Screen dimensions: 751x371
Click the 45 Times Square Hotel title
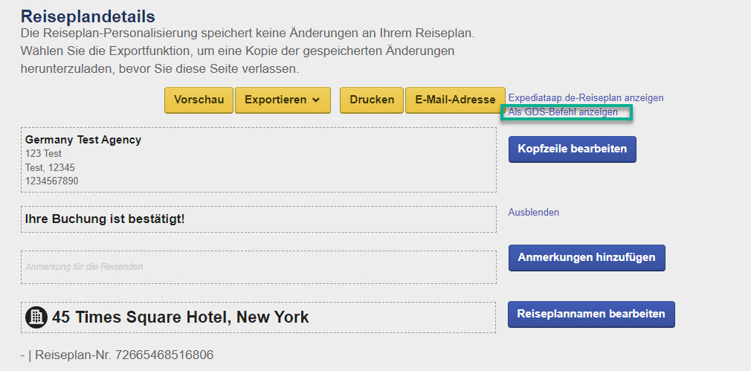pos(181,317)
